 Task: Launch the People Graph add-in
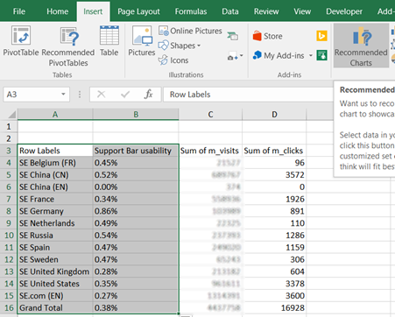click(x=321, y=55)
